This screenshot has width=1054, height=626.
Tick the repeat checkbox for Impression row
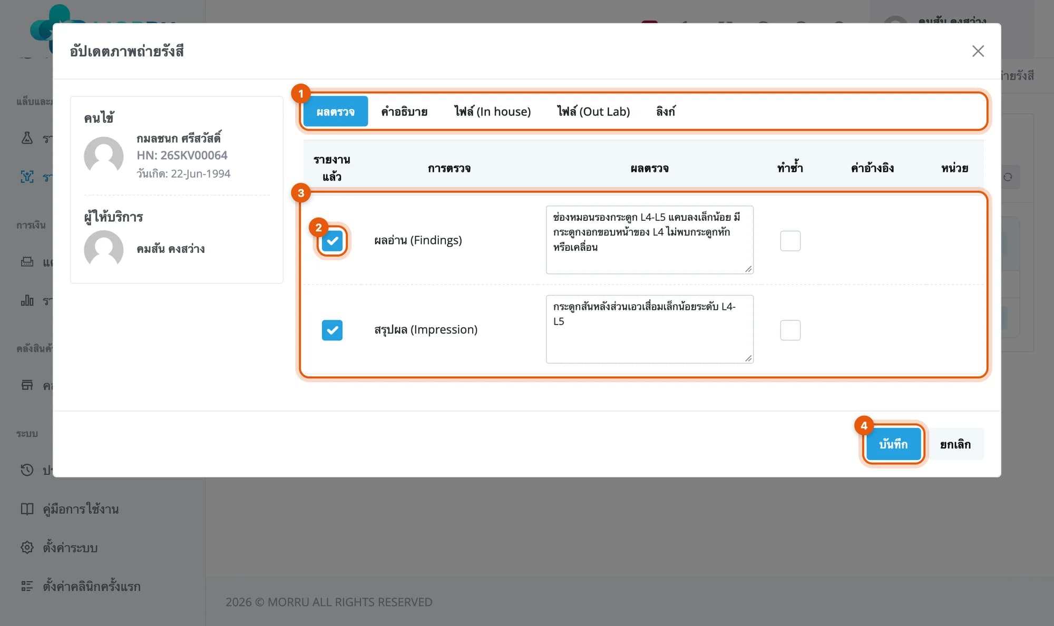coord(790,330)
